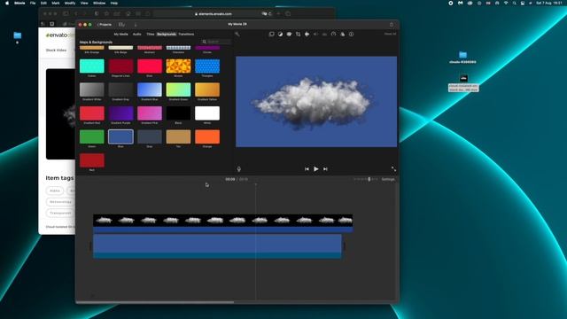Select the cropping tool above the viewer

[x=298, y=34]
